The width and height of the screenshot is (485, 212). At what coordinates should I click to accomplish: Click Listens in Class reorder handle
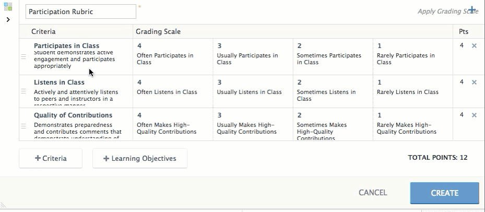pyautogui.click(x=23, y=91)
